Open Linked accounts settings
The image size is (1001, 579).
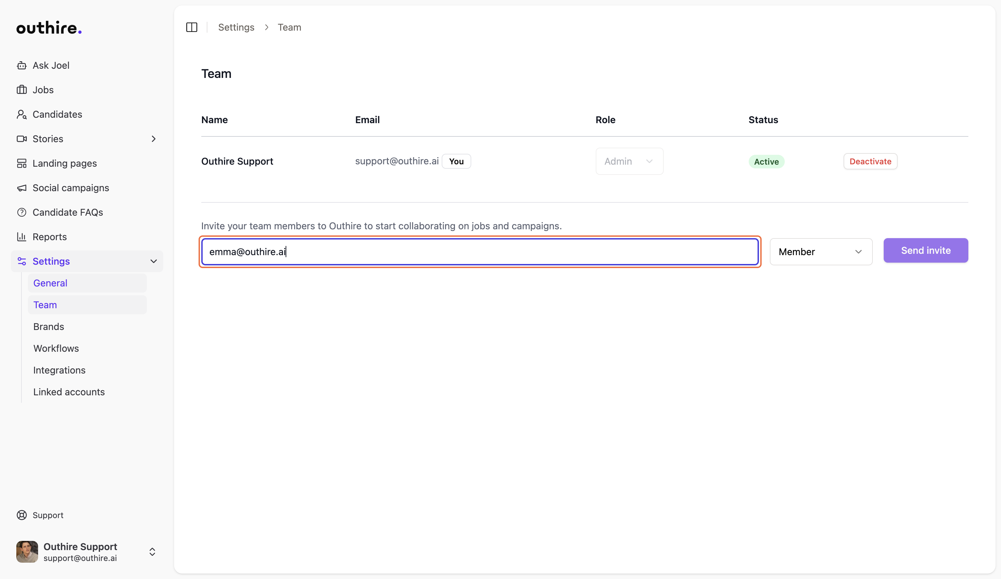pos(69,392)
